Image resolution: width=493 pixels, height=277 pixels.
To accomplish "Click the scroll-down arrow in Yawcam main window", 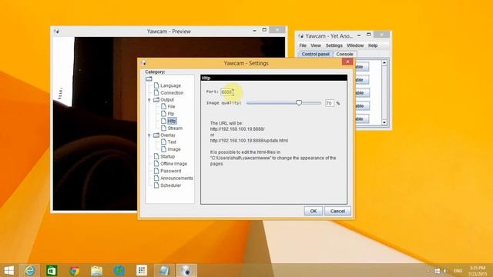I will pos(384,122).
